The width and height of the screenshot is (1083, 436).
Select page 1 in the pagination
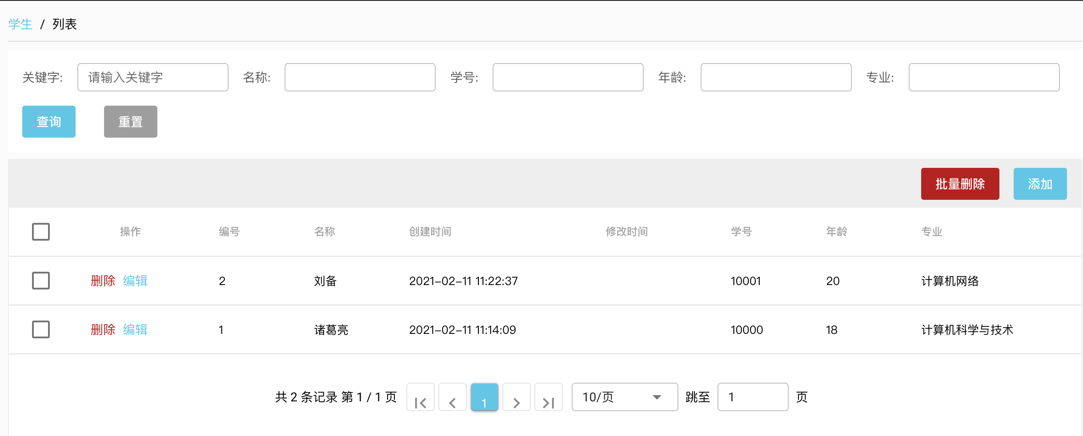pyautogui.click(x=484, y=397)
